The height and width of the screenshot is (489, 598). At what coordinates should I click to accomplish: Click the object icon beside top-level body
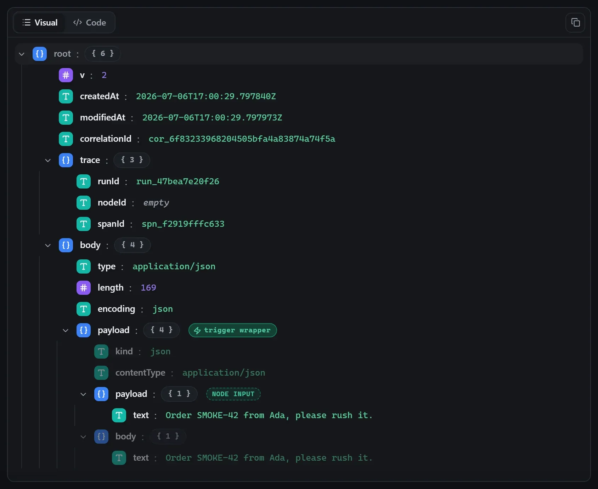click(x=66, y=245)
